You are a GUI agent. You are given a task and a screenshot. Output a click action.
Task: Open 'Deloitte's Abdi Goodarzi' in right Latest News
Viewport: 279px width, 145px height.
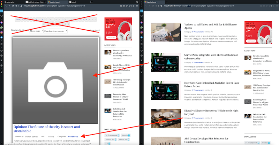point(260,118)
